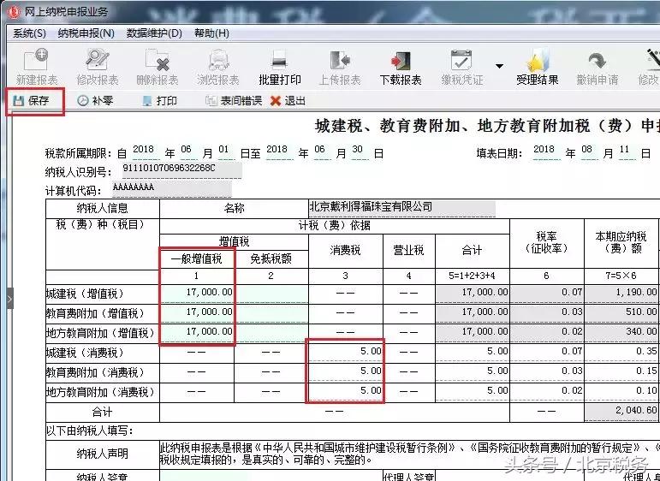Expand the left side panel arrow

pos(9,299)
